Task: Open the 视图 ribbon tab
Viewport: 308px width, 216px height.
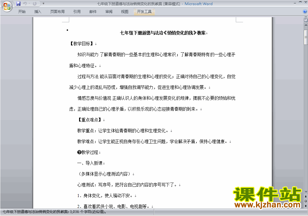Action: [125, 12]
